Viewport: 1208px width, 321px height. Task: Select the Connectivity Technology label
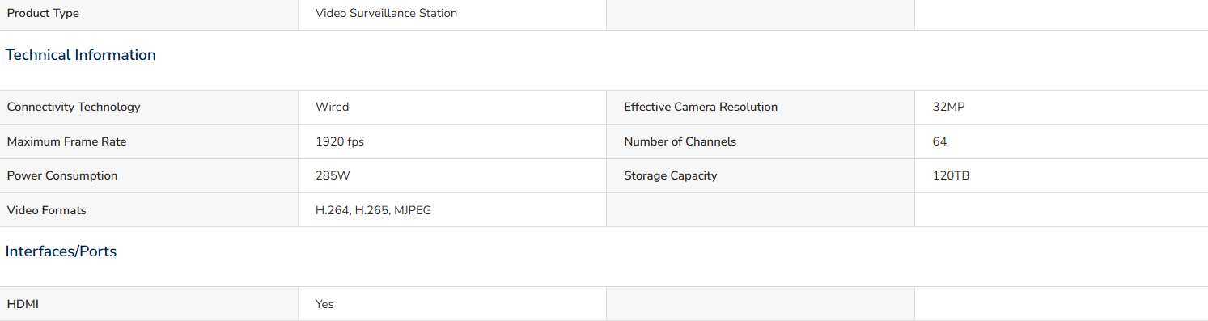[74, 107]
